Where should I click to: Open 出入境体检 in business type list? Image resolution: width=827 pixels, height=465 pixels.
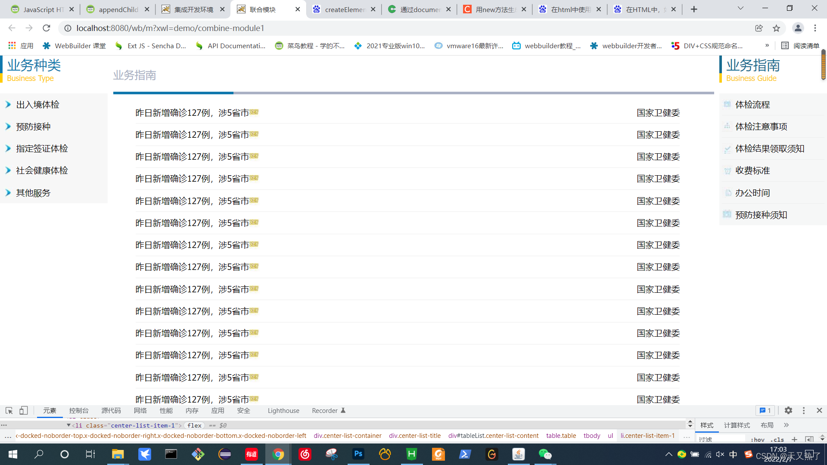[x=38, y=105]
